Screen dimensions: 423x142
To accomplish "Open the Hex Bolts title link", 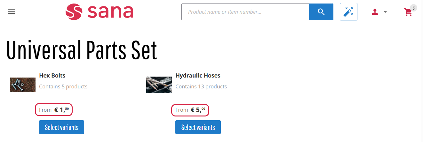I will coord(52,76).
